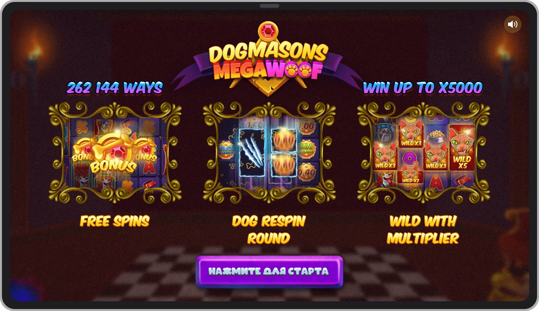Click the Wild with Multiplier caption
The width and height of the screenshot is (539, 311).
[423, 230]
